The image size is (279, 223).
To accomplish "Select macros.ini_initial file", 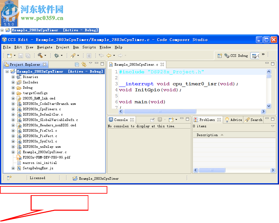I will point(40,163).
